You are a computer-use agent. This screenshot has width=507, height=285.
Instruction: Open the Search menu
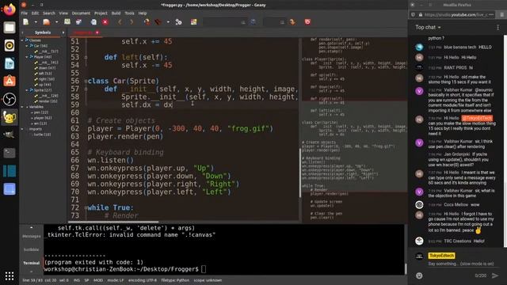tap(49, 13)
